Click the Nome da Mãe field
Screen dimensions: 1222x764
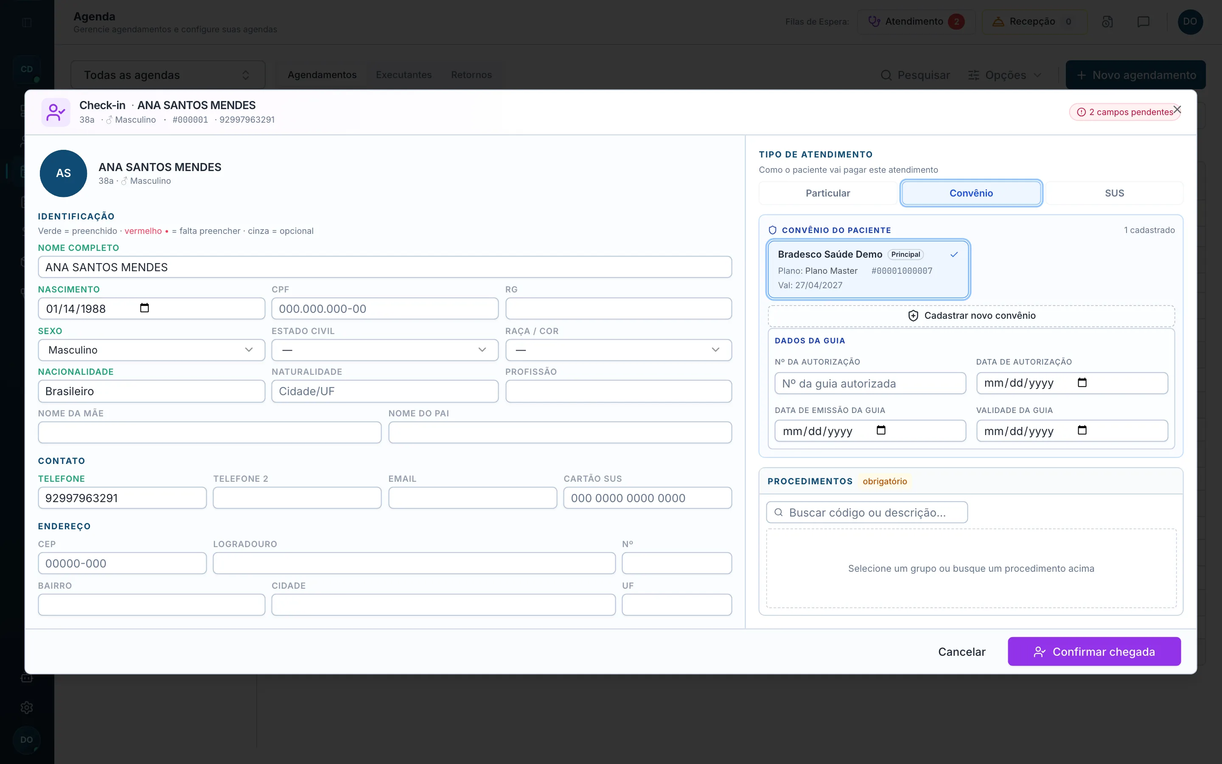[210, 433]
